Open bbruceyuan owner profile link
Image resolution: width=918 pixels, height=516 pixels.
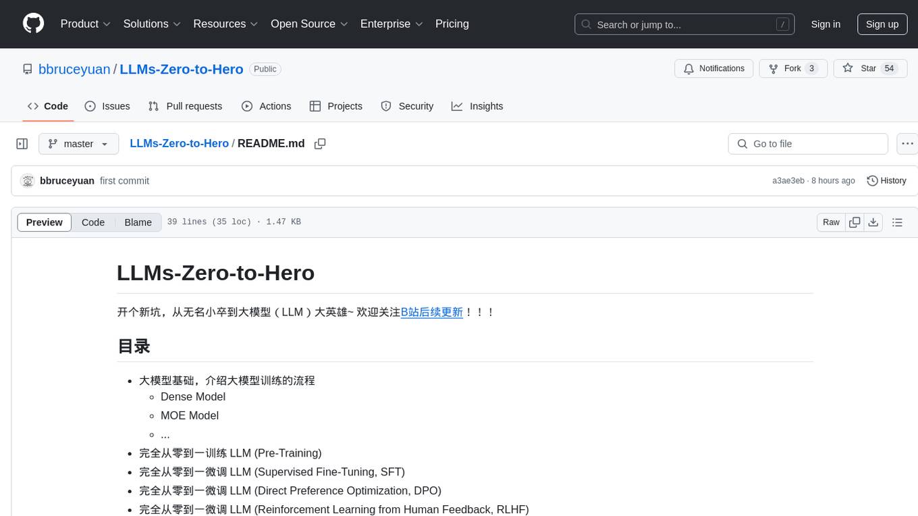click(x=74, y=69)
